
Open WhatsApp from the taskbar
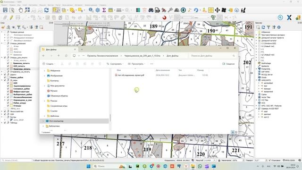click(x=200, y=166)
